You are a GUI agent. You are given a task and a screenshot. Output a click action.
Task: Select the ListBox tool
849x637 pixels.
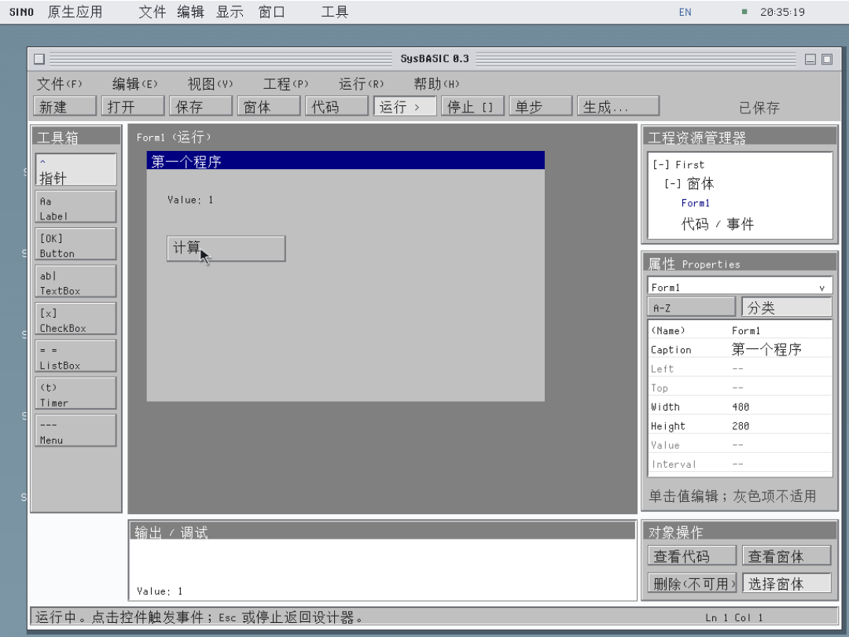pyautogui.click(x=75, y=356)
